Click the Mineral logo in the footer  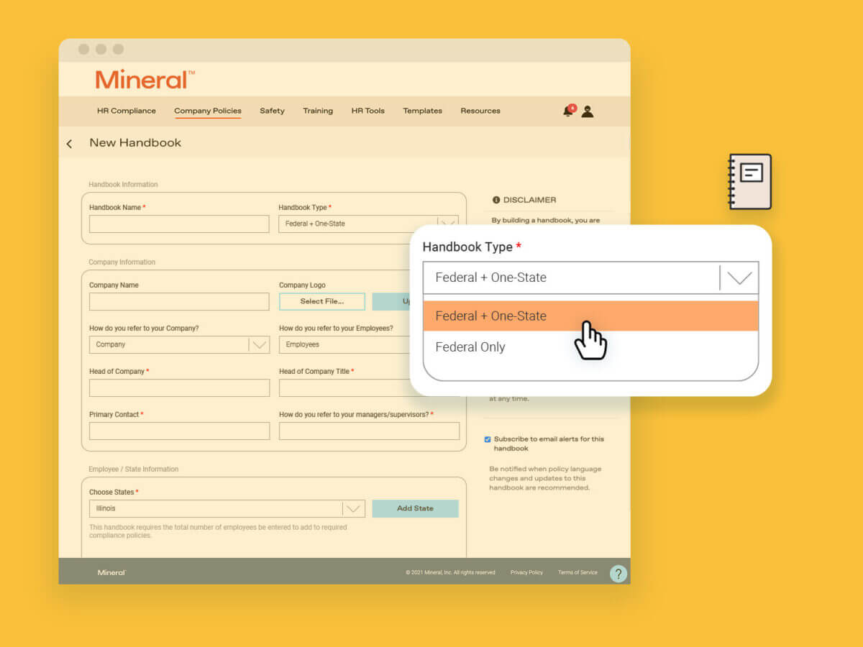[111, 572]
